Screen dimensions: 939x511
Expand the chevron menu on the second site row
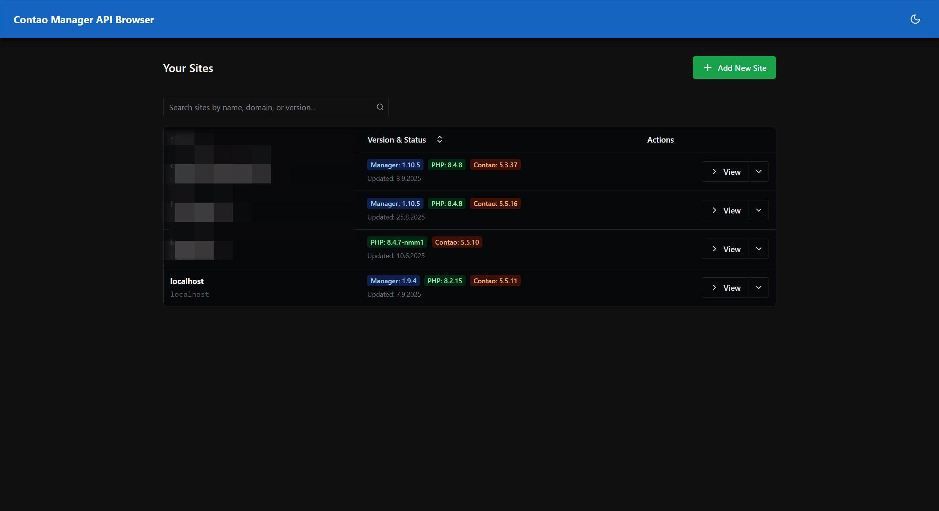coord(758,210)
